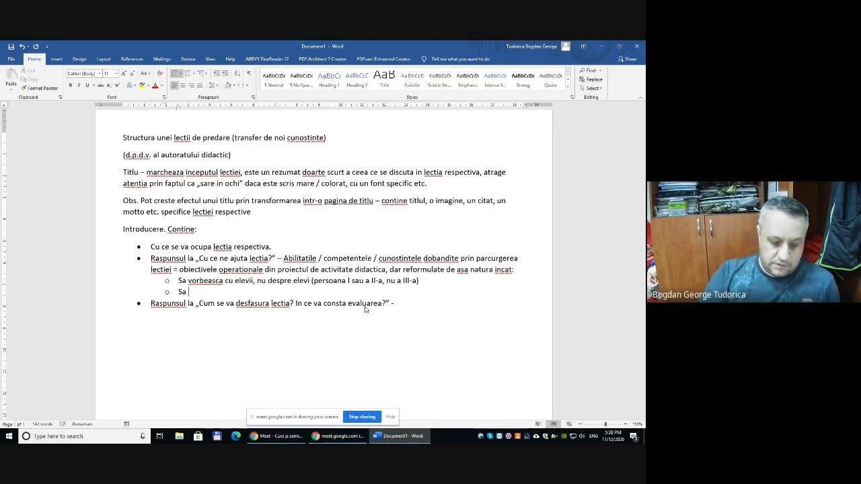Toggle Bold formatting
861x484 pixels.
(x=70, y=85)
